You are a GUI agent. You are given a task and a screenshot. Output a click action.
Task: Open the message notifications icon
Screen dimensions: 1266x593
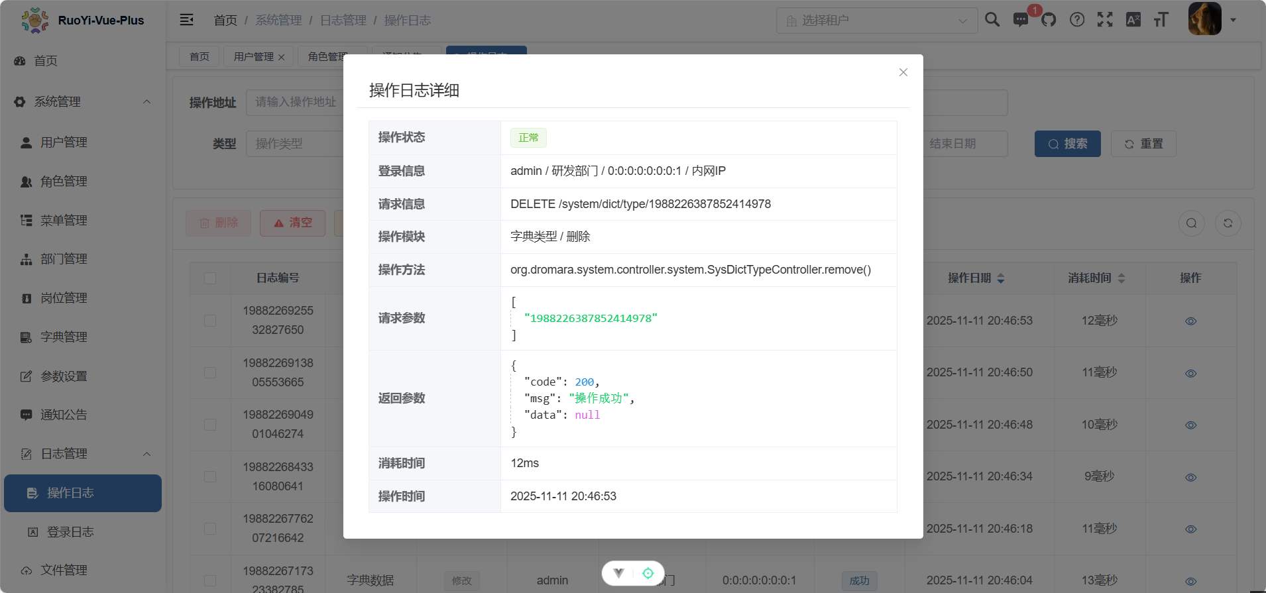point(1021,20)
